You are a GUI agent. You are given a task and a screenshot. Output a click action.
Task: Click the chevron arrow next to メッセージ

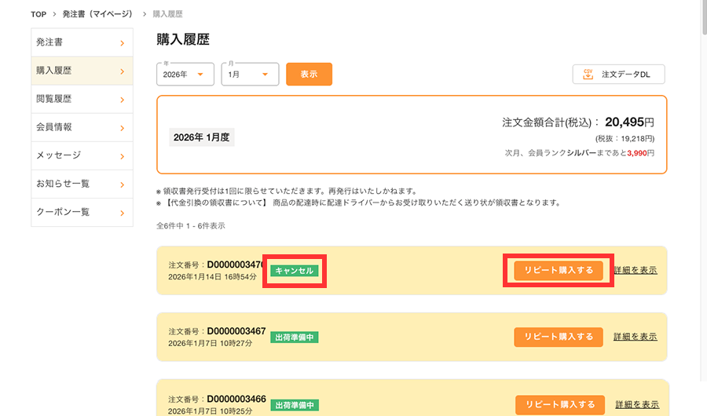pyautogui.click(x=122, y=155)
